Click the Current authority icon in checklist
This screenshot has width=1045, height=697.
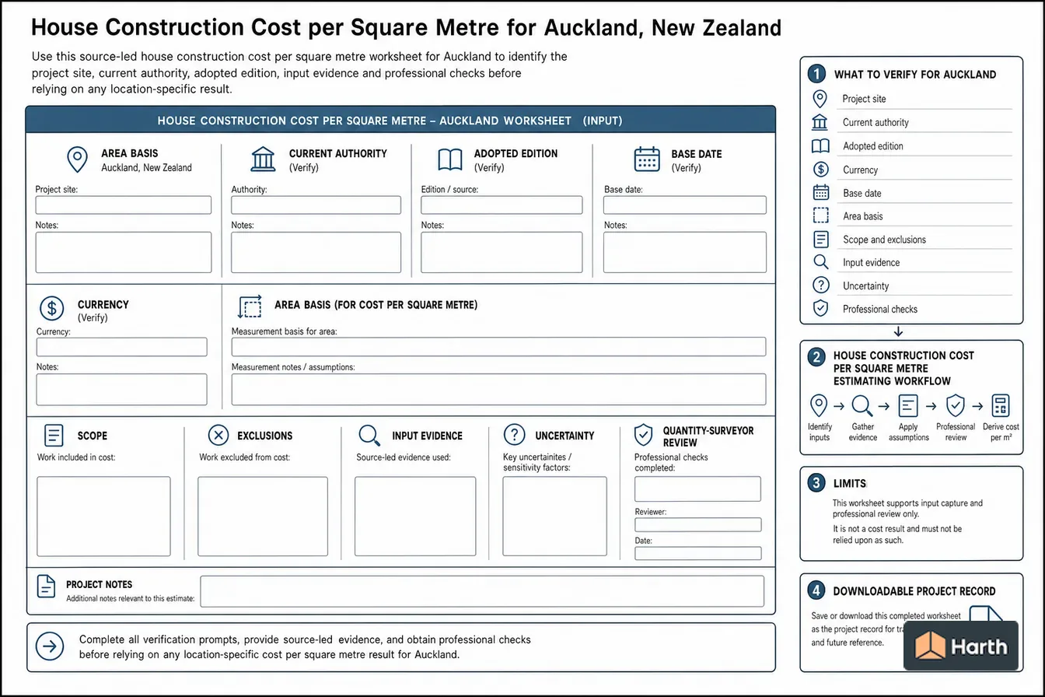click(820, 122)
